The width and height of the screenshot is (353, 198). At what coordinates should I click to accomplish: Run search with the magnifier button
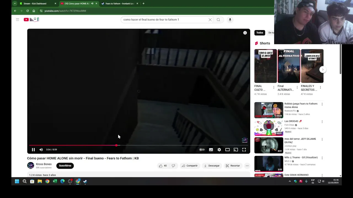pyautogui.click(x=218, y=20)
